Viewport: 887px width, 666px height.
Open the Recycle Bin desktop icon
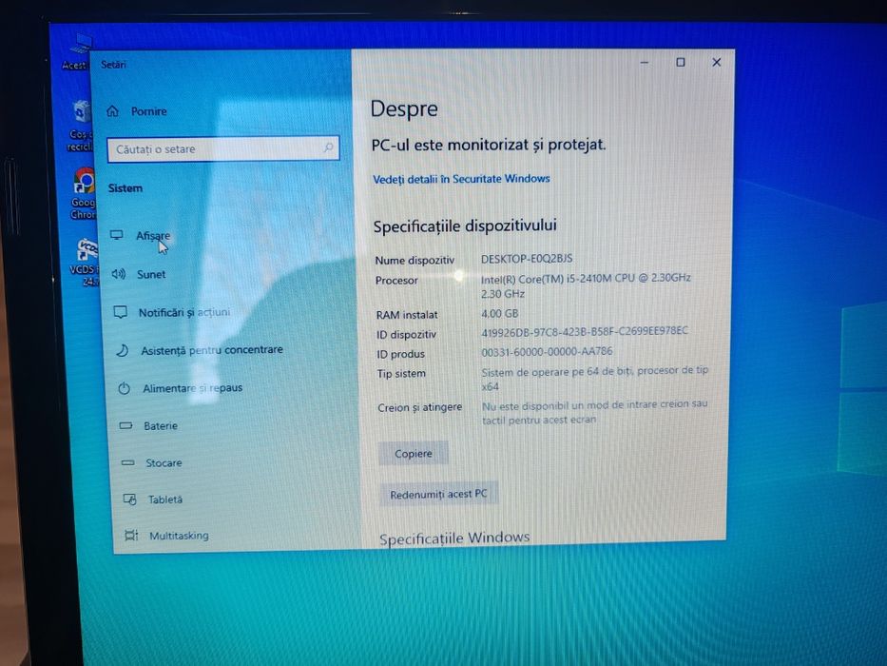click(x=80, y=126)
